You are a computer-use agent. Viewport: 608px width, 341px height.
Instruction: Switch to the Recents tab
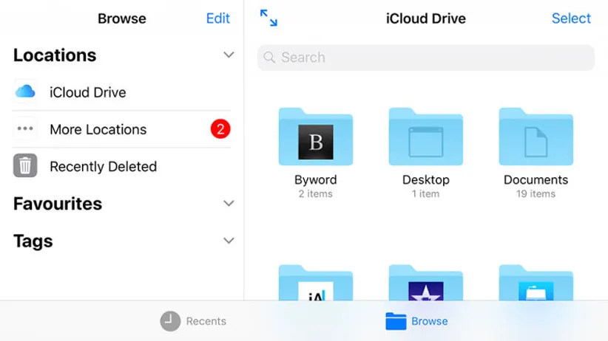click(194, 321)
